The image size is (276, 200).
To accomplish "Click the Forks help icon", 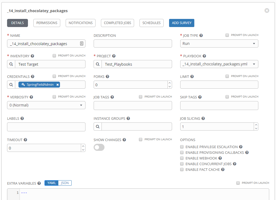I will click(107, 76).
